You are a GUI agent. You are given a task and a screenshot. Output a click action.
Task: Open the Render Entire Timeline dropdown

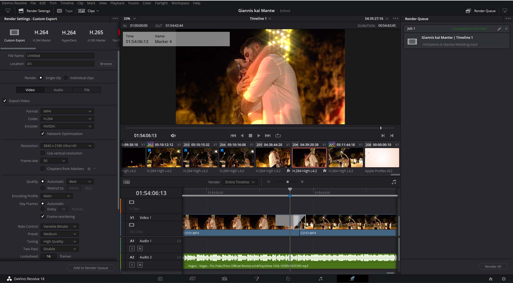pyautogui.click(x=240, y=182)
